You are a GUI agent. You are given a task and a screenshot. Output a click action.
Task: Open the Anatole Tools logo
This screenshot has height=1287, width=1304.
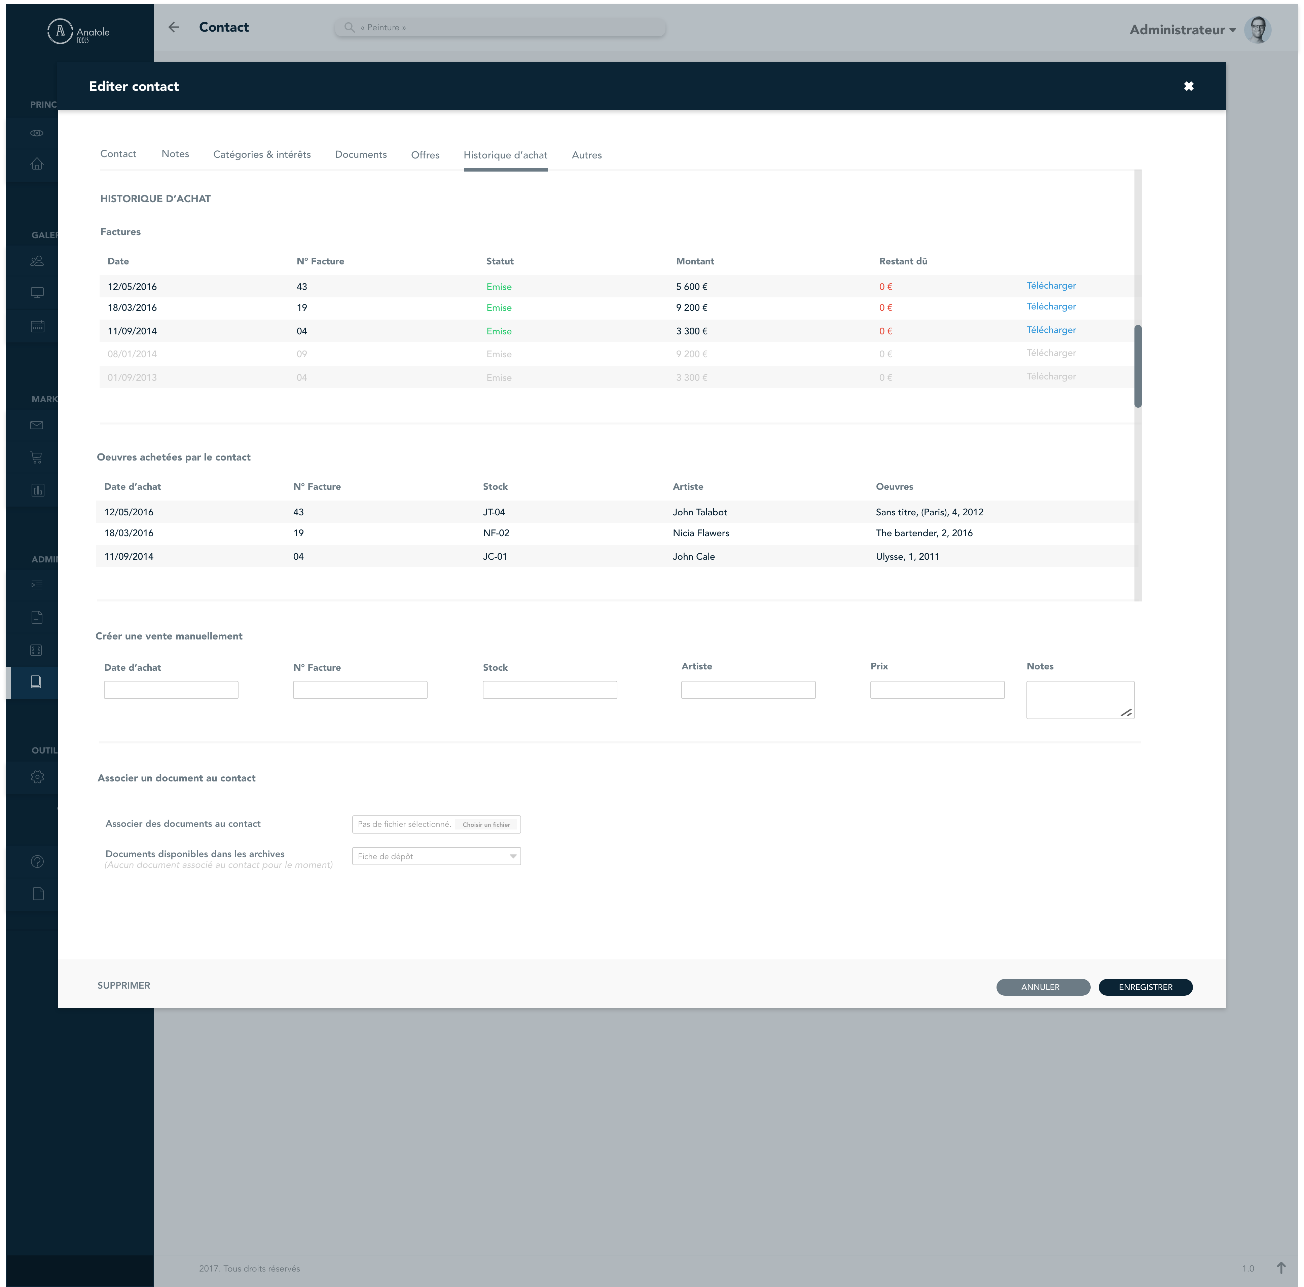pos(78,31)
